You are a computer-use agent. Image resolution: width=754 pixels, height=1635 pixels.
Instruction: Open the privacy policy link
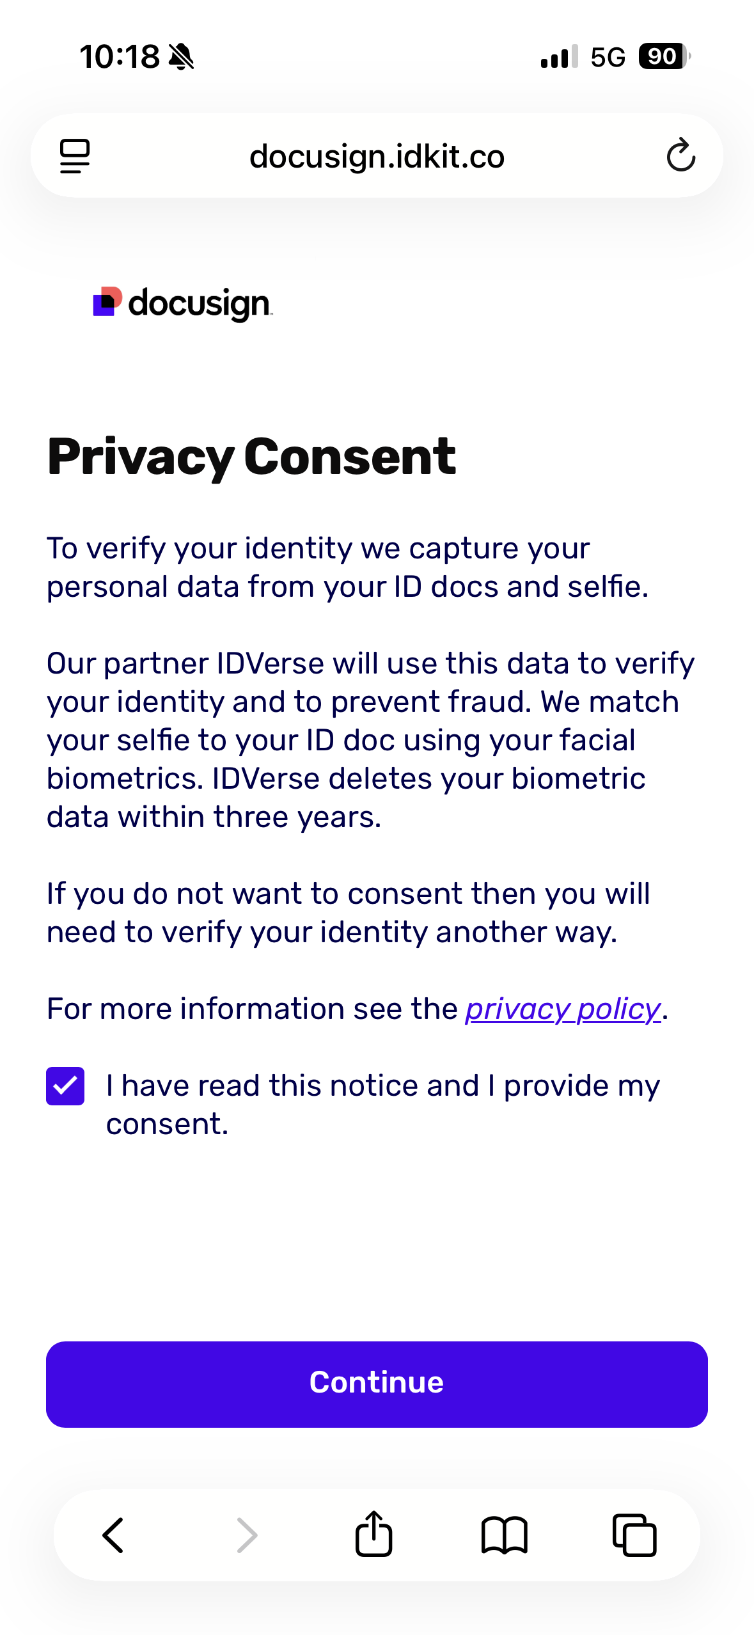(x=563, y=1009)
